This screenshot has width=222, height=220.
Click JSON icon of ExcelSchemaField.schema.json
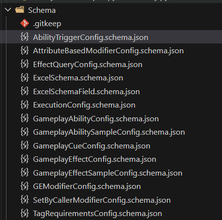pos(25,91)
